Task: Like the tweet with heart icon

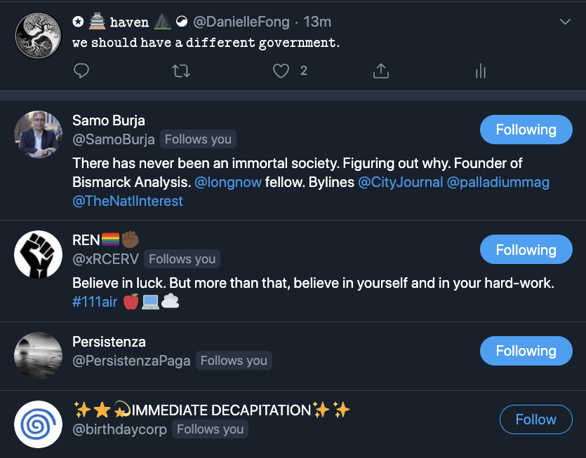Action: [281, 71]
